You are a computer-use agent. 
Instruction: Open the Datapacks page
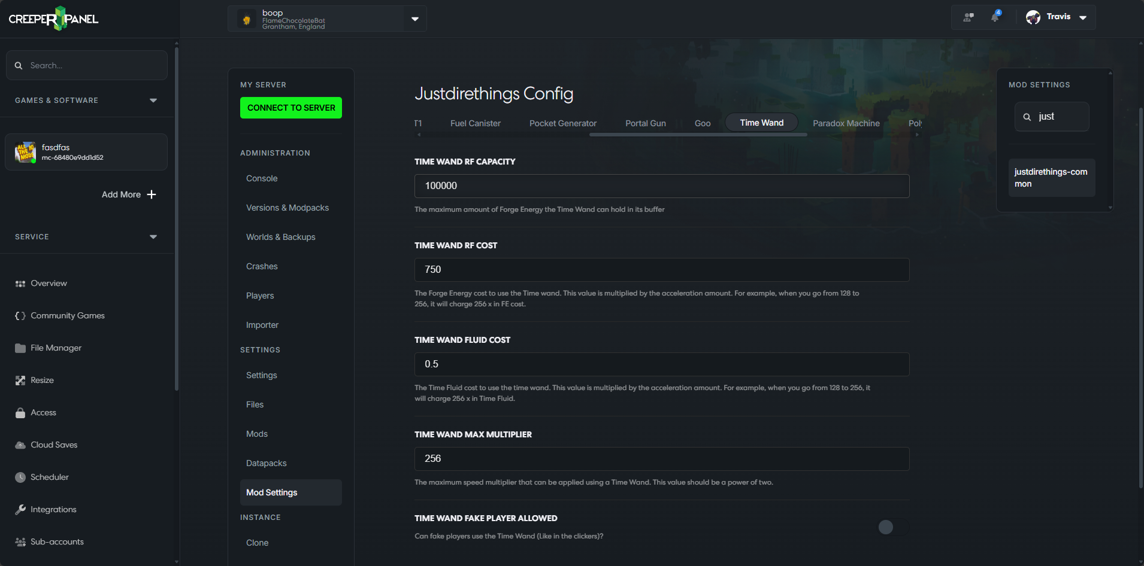pos(267,463)
